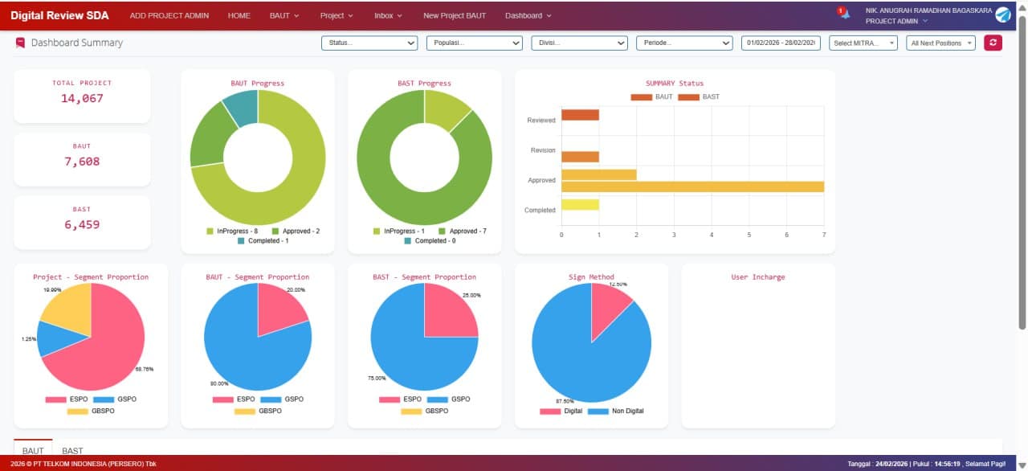1028x471 pixels.
Task: Expand the Populasi filter dropdown
Action: [474, 43]
